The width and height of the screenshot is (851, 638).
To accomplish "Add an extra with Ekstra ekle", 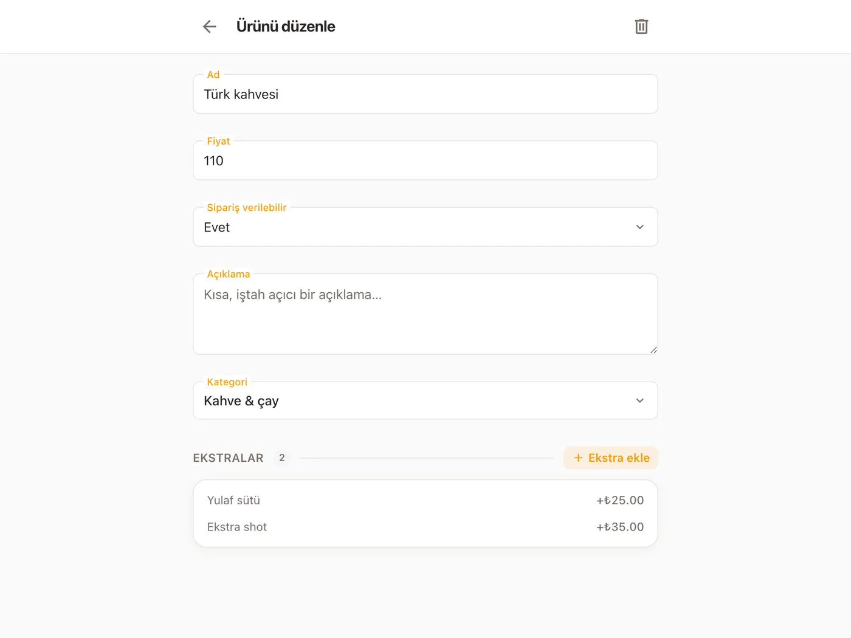I will (611, 458).
